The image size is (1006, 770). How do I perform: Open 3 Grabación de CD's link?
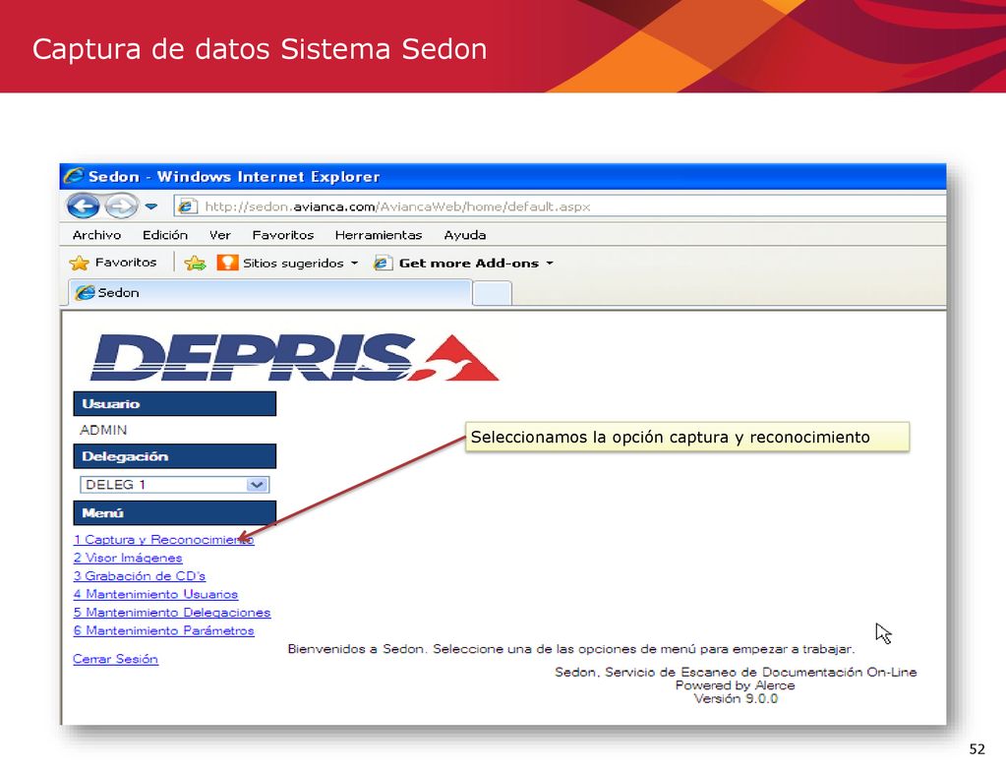click(140, 575)
